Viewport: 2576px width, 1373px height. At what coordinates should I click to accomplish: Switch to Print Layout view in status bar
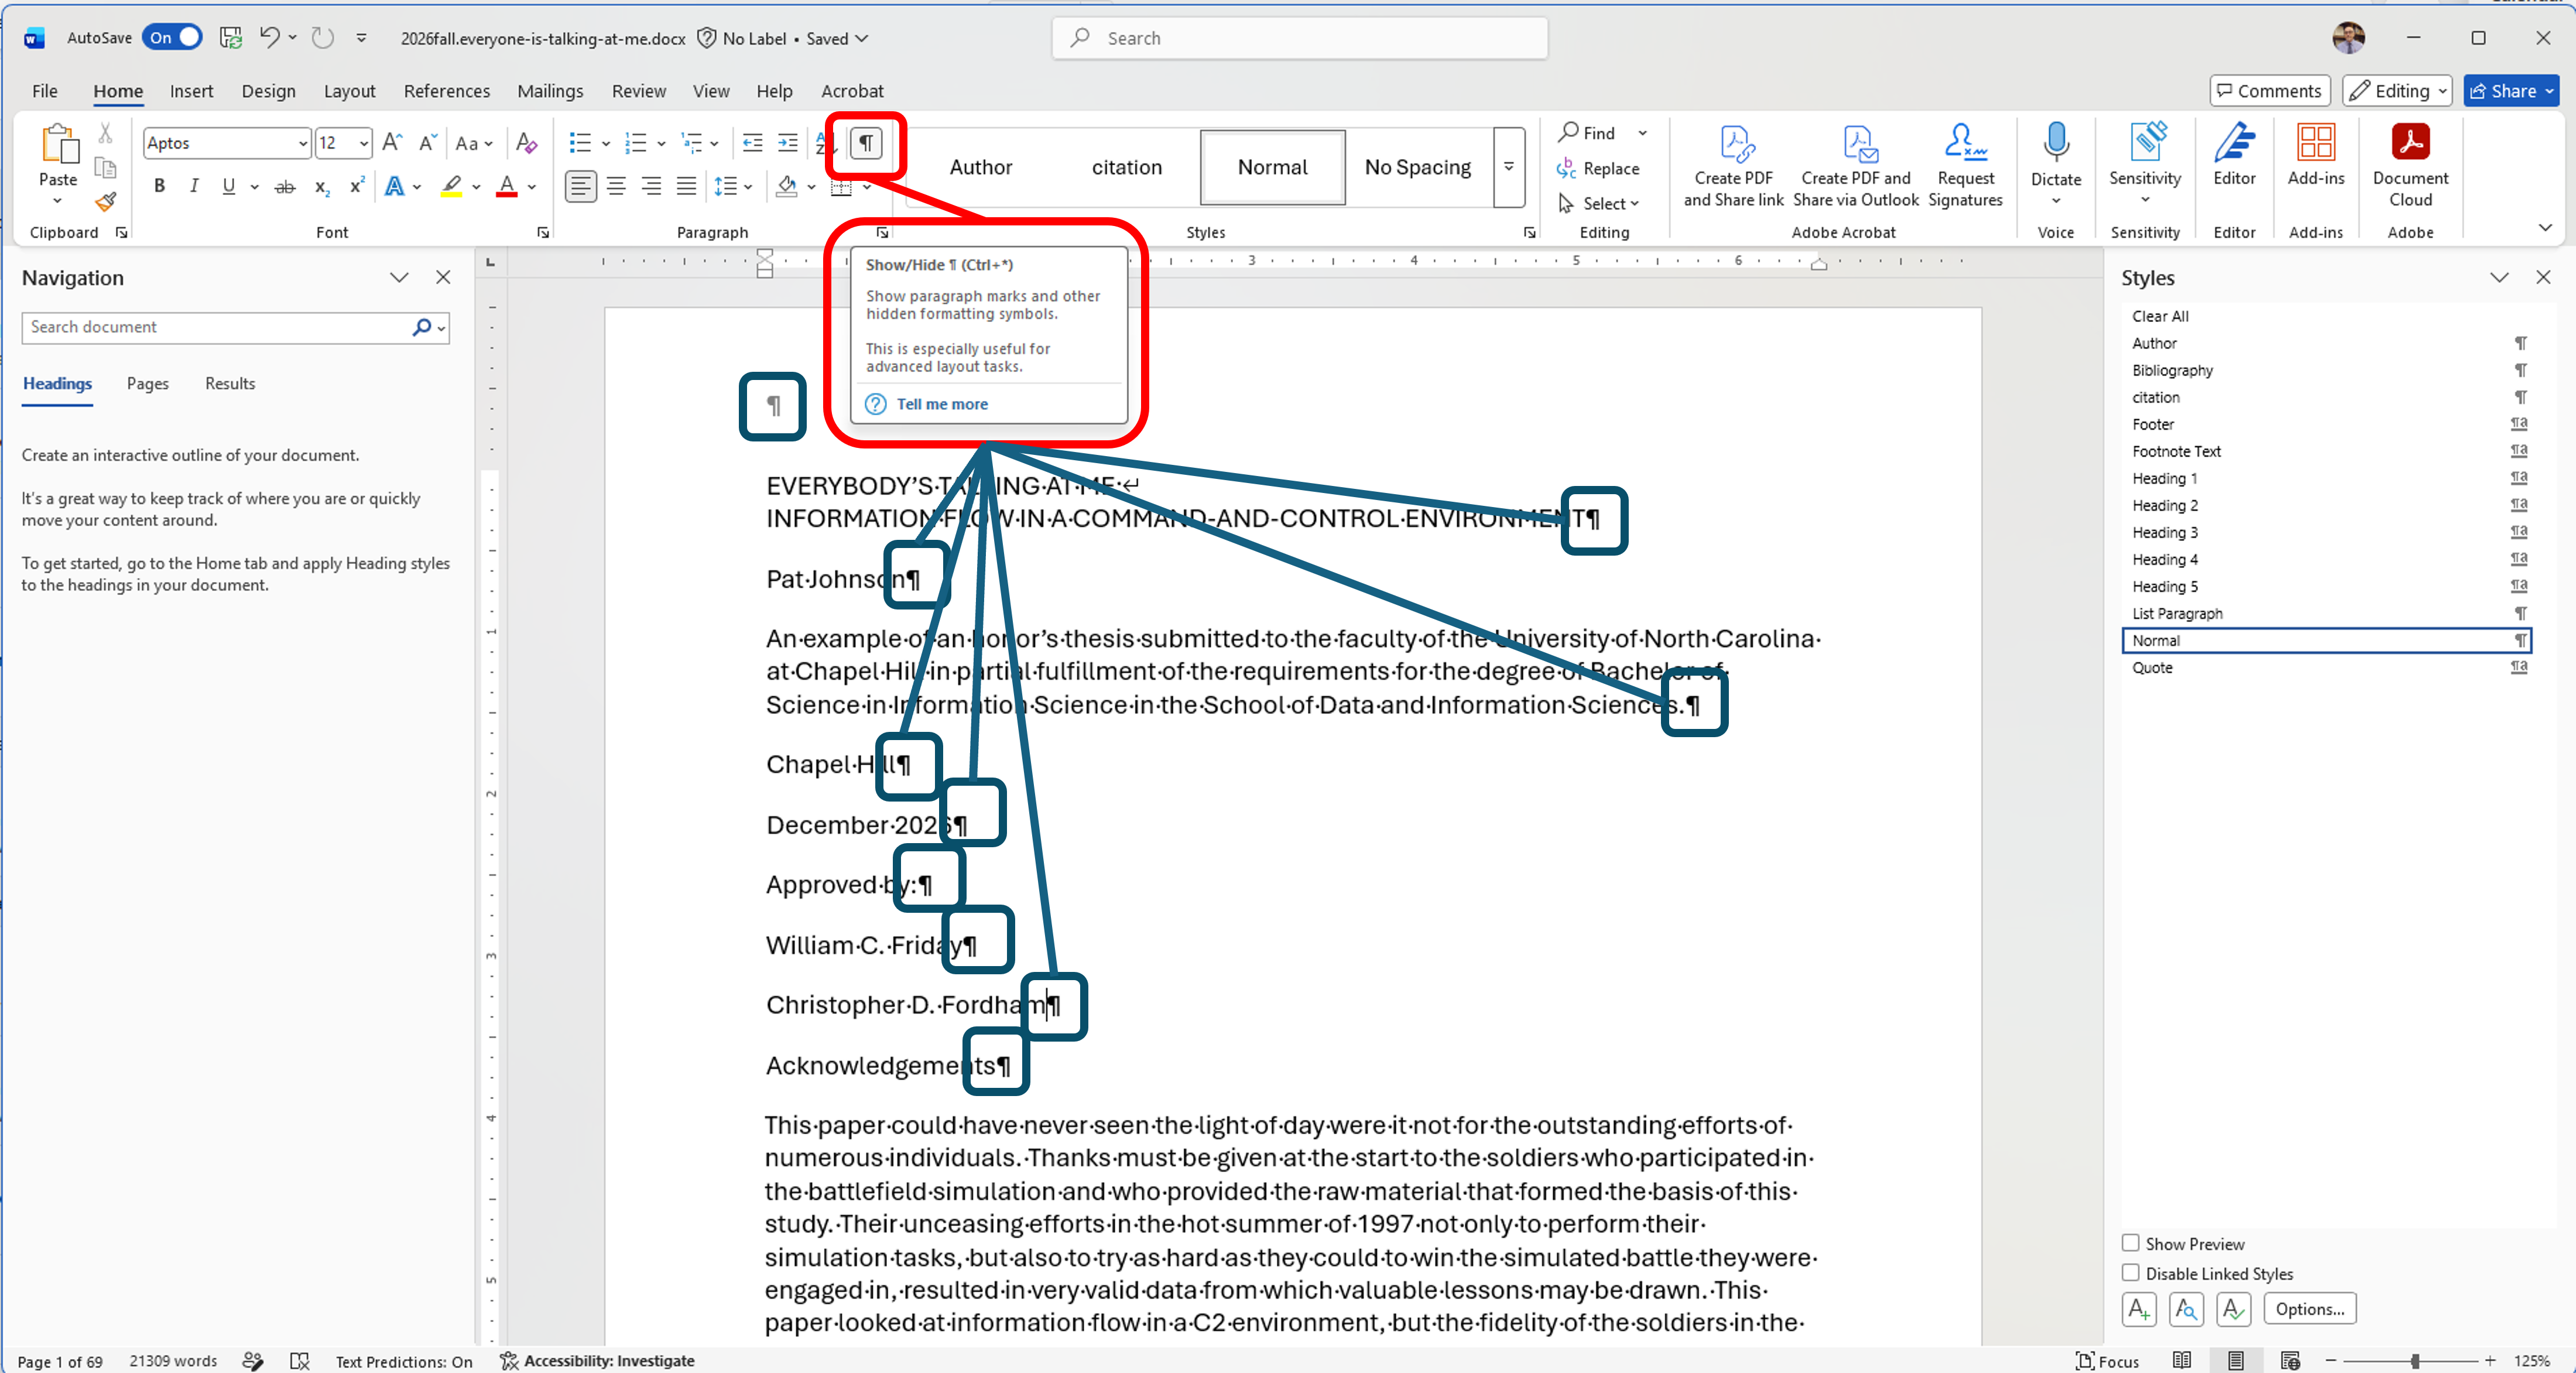pyautogui.click(x=2236, y=1360)
